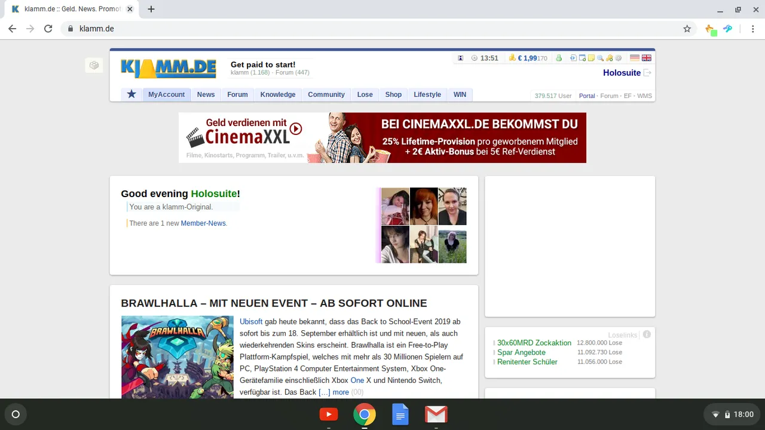Open YouTube from the shelf
This screenshot has width=765, height=430.
click(329, 414)
